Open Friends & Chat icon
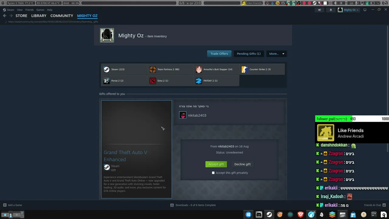Screen dimensions: 389x219 pyautogui.click(x=384, y=205)
